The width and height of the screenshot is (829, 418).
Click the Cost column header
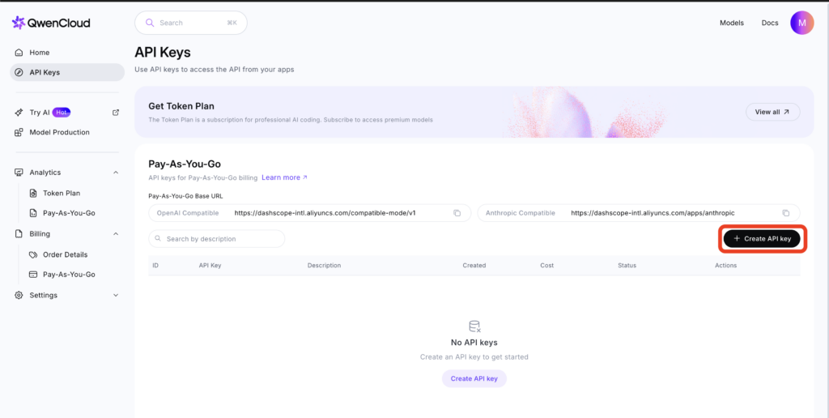click(x=547, y=265)
